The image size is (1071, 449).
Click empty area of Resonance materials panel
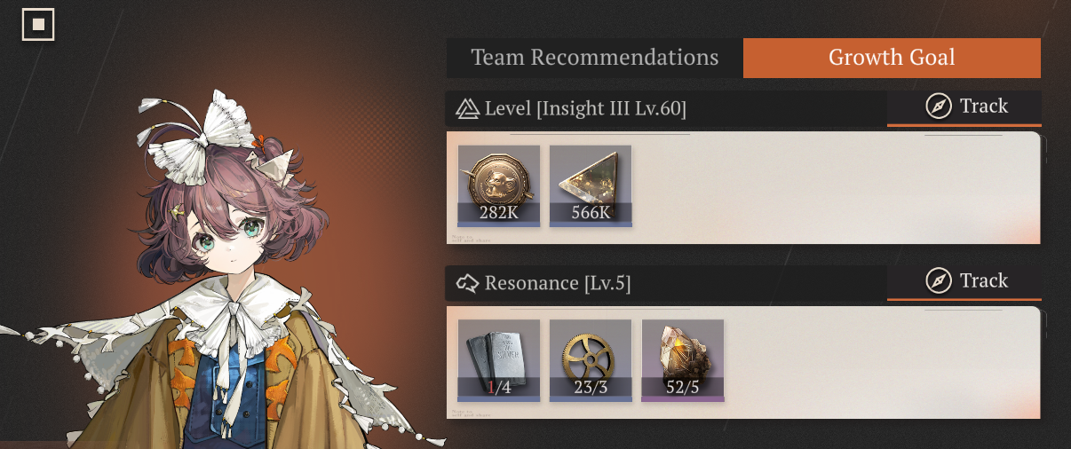click(879, 362)
